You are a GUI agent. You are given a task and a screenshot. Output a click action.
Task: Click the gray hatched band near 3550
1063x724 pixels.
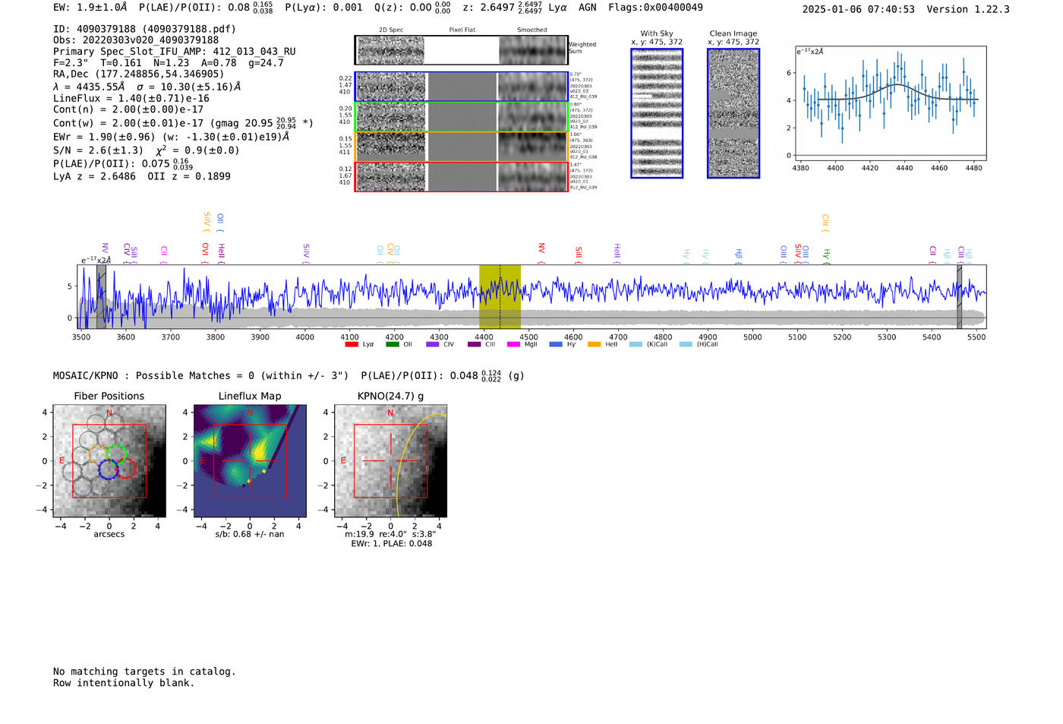point(101,297)
